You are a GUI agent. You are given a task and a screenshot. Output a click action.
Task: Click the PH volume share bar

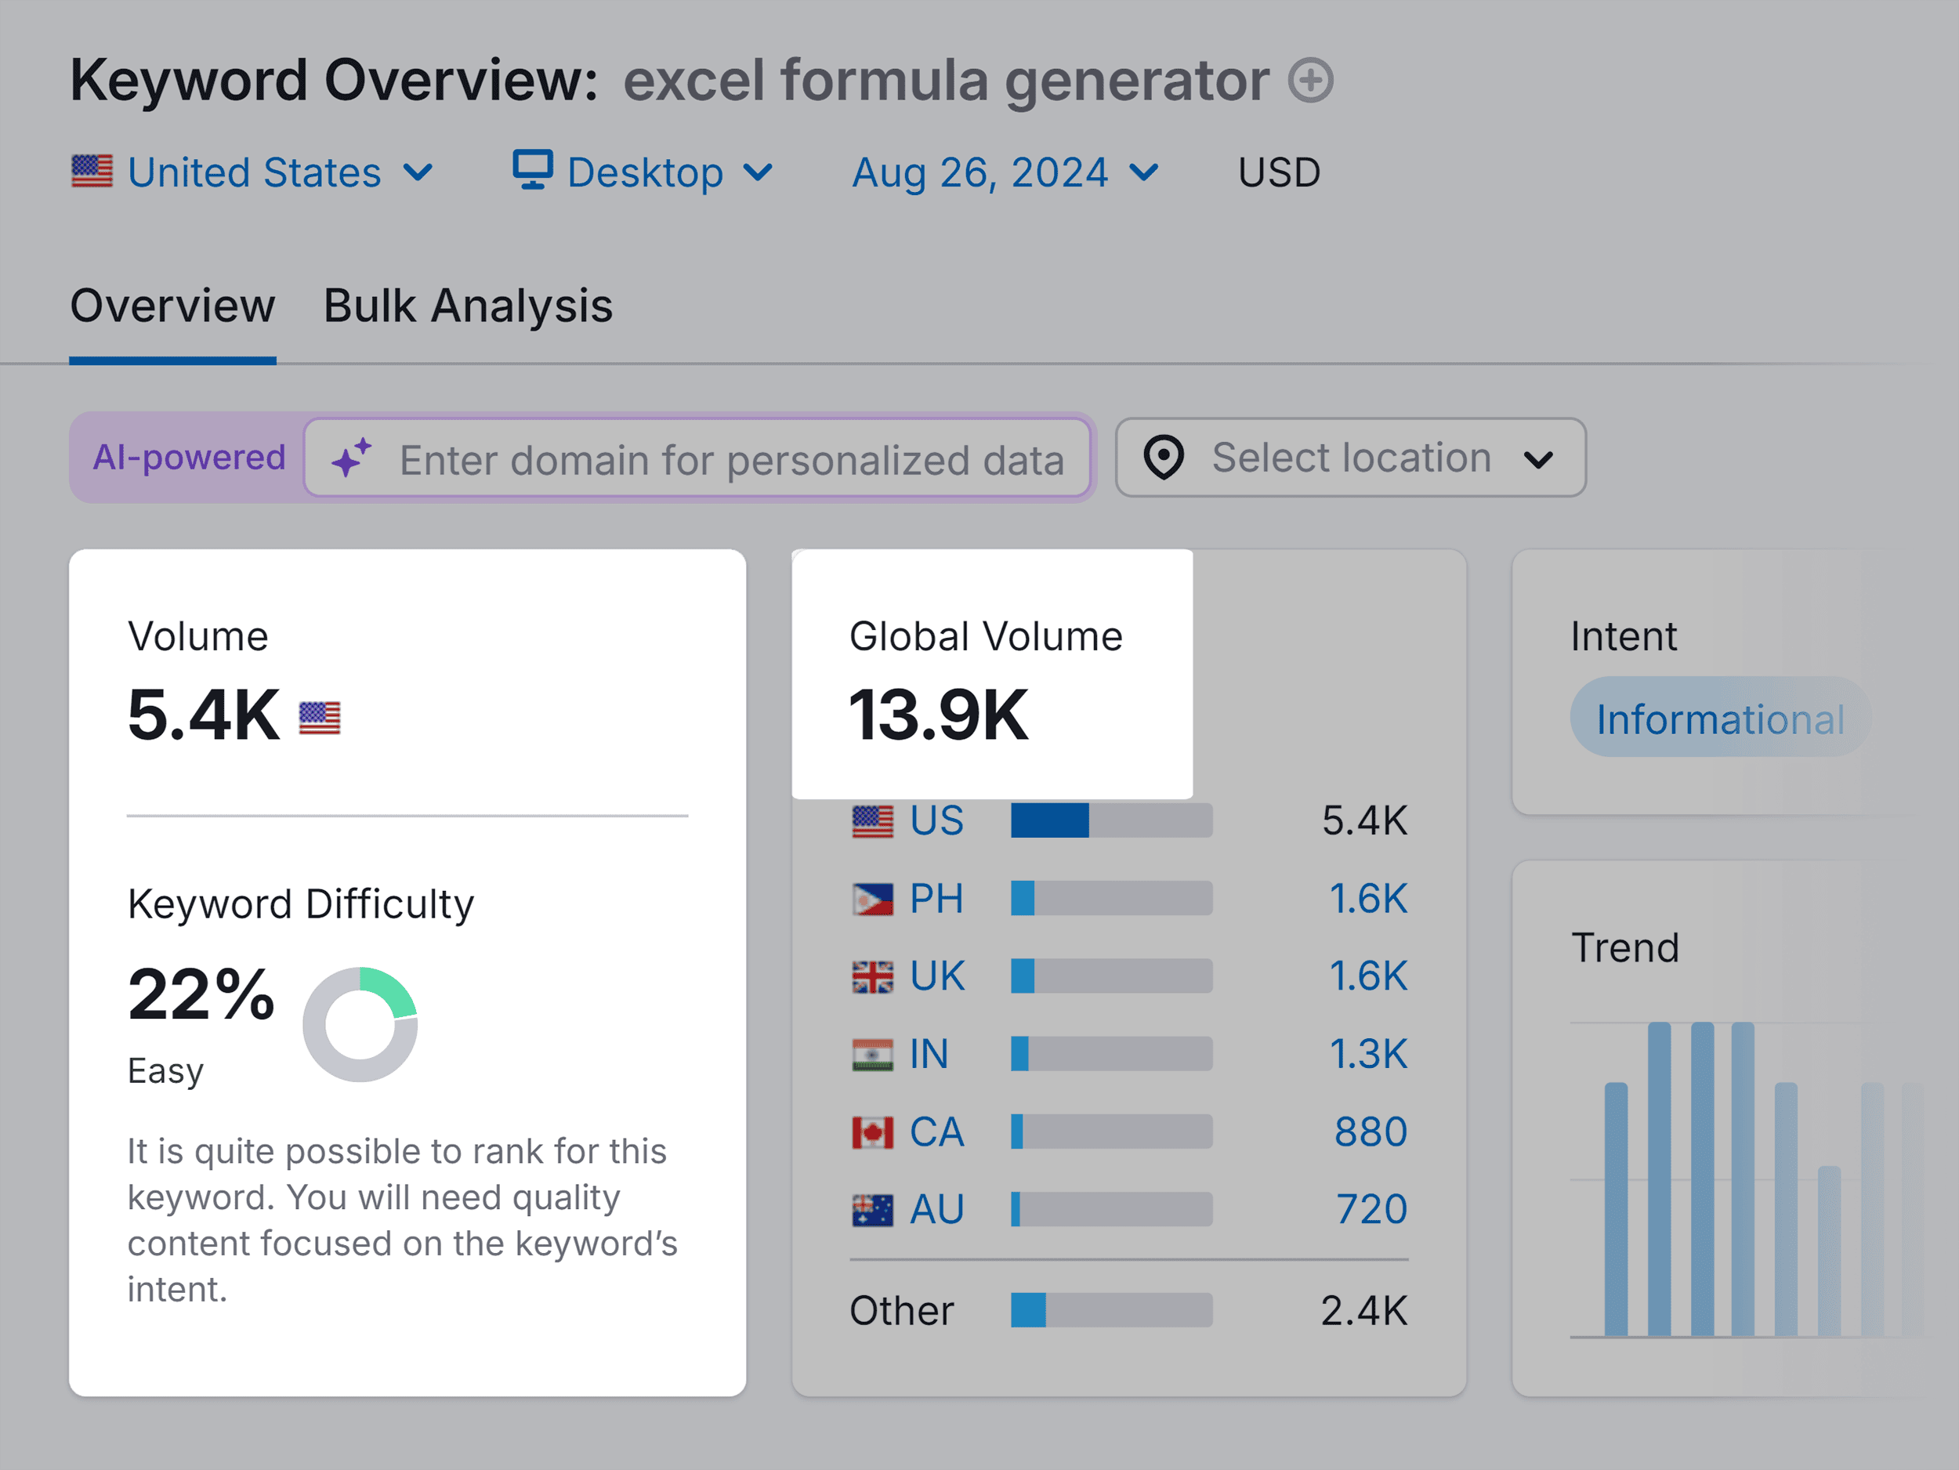(1111, 899)
